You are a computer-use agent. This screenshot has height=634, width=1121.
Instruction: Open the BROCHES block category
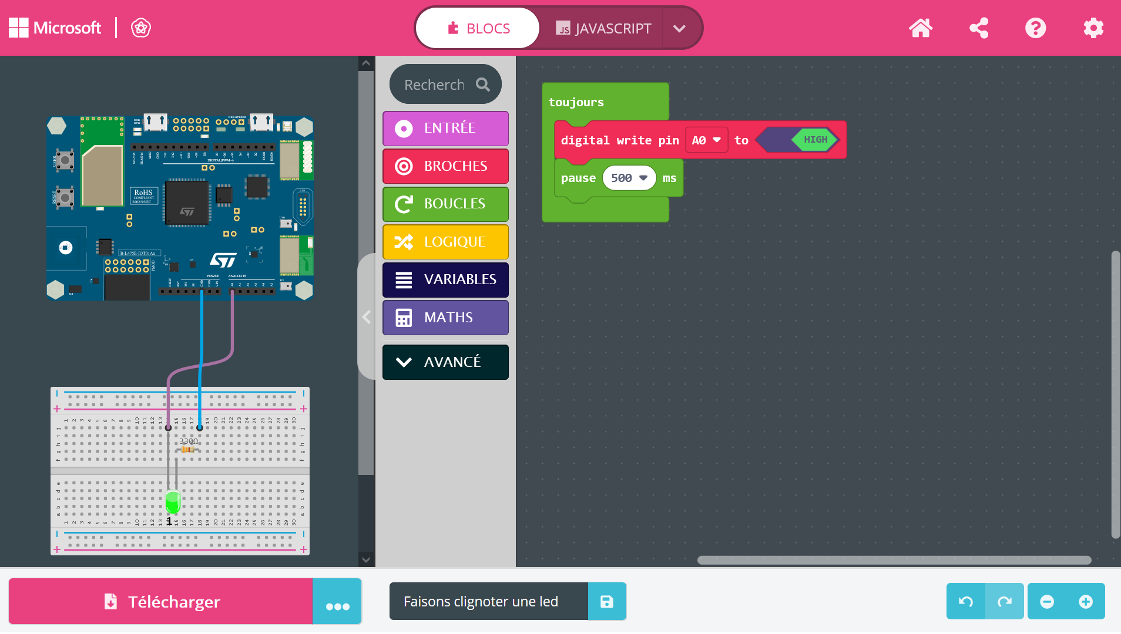[x=445, y=166]
